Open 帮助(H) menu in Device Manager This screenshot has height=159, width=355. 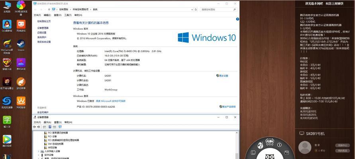[68, 122]
